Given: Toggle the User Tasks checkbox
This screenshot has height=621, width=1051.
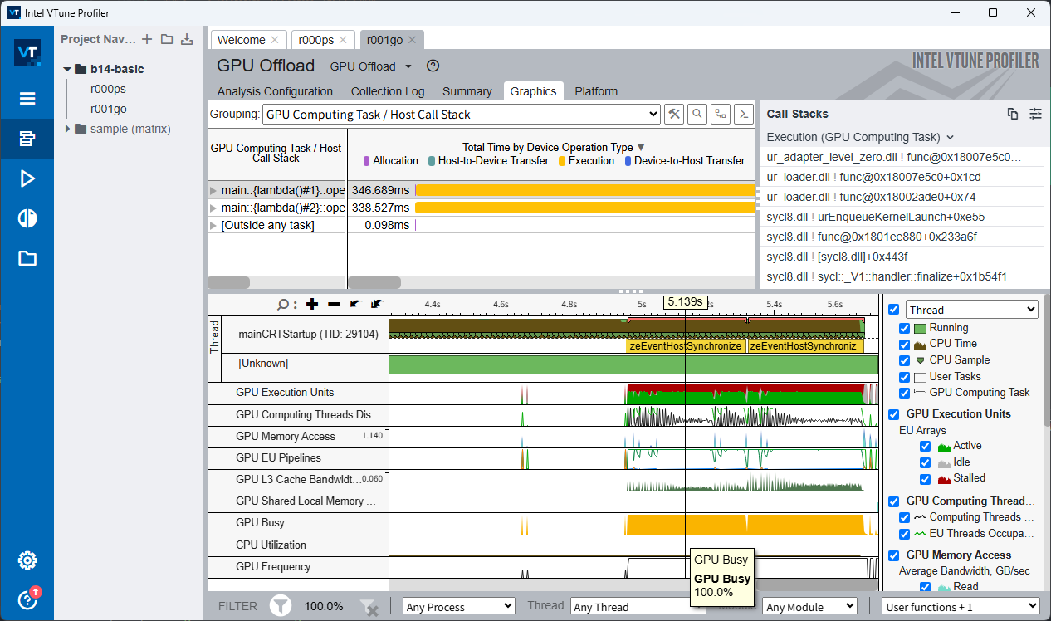Looking at the screenshot, I should coord(906,376).
